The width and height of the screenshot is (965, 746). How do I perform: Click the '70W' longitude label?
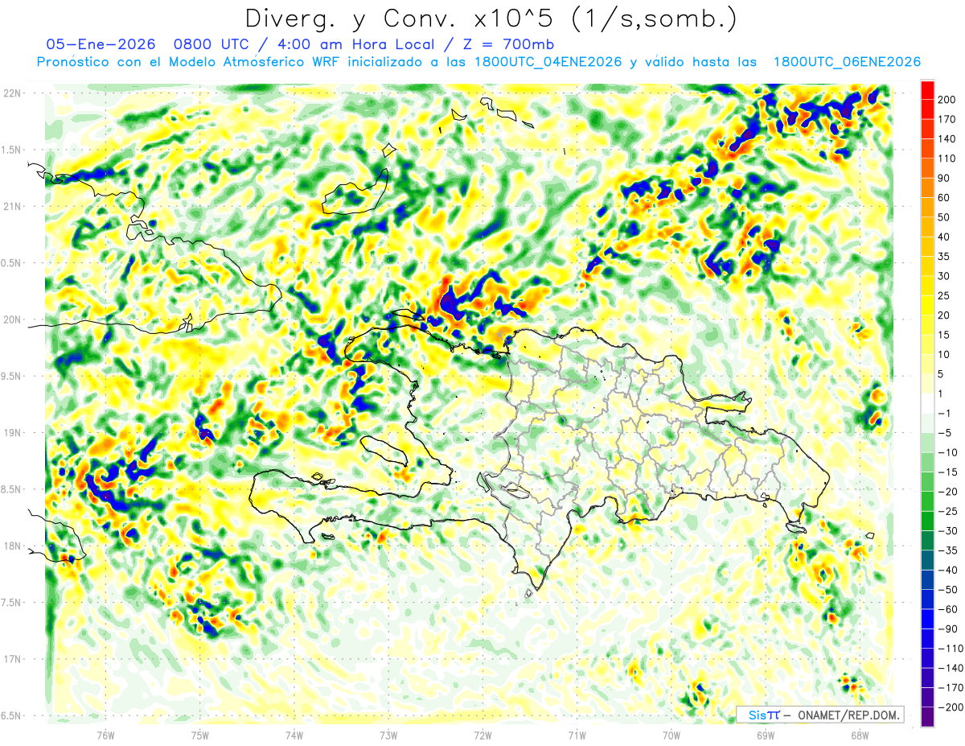click(x=671, y=735)
